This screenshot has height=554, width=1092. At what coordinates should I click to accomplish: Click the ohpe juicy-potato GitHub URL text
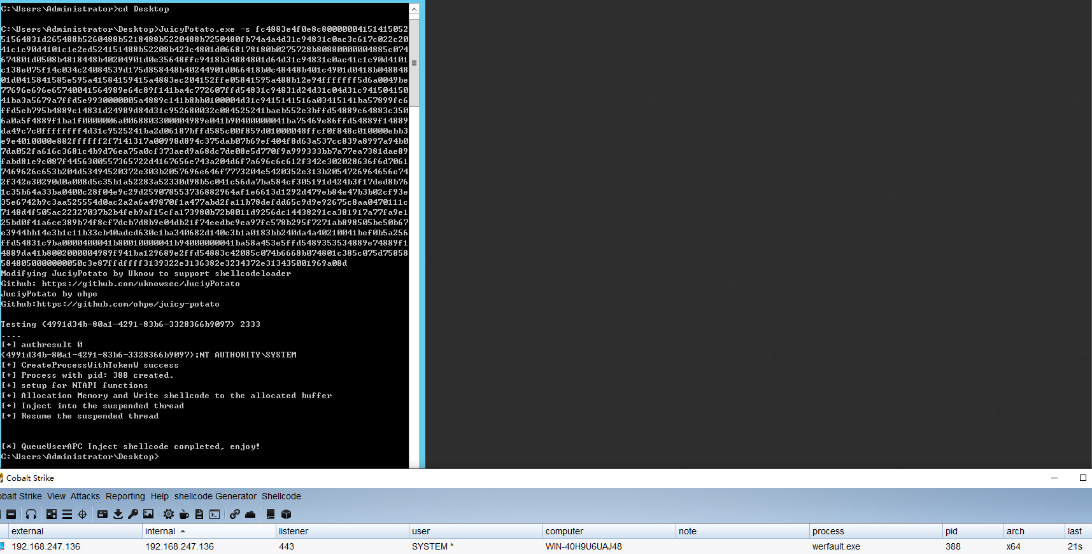point(128,304)
